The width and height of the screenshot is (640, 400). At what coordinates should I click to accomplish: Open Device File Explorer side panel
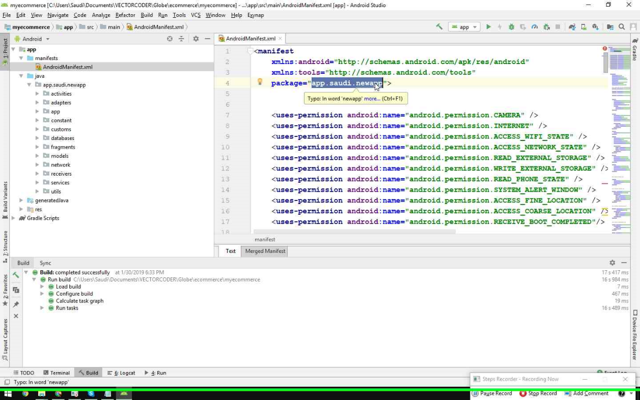click(635, 334)
